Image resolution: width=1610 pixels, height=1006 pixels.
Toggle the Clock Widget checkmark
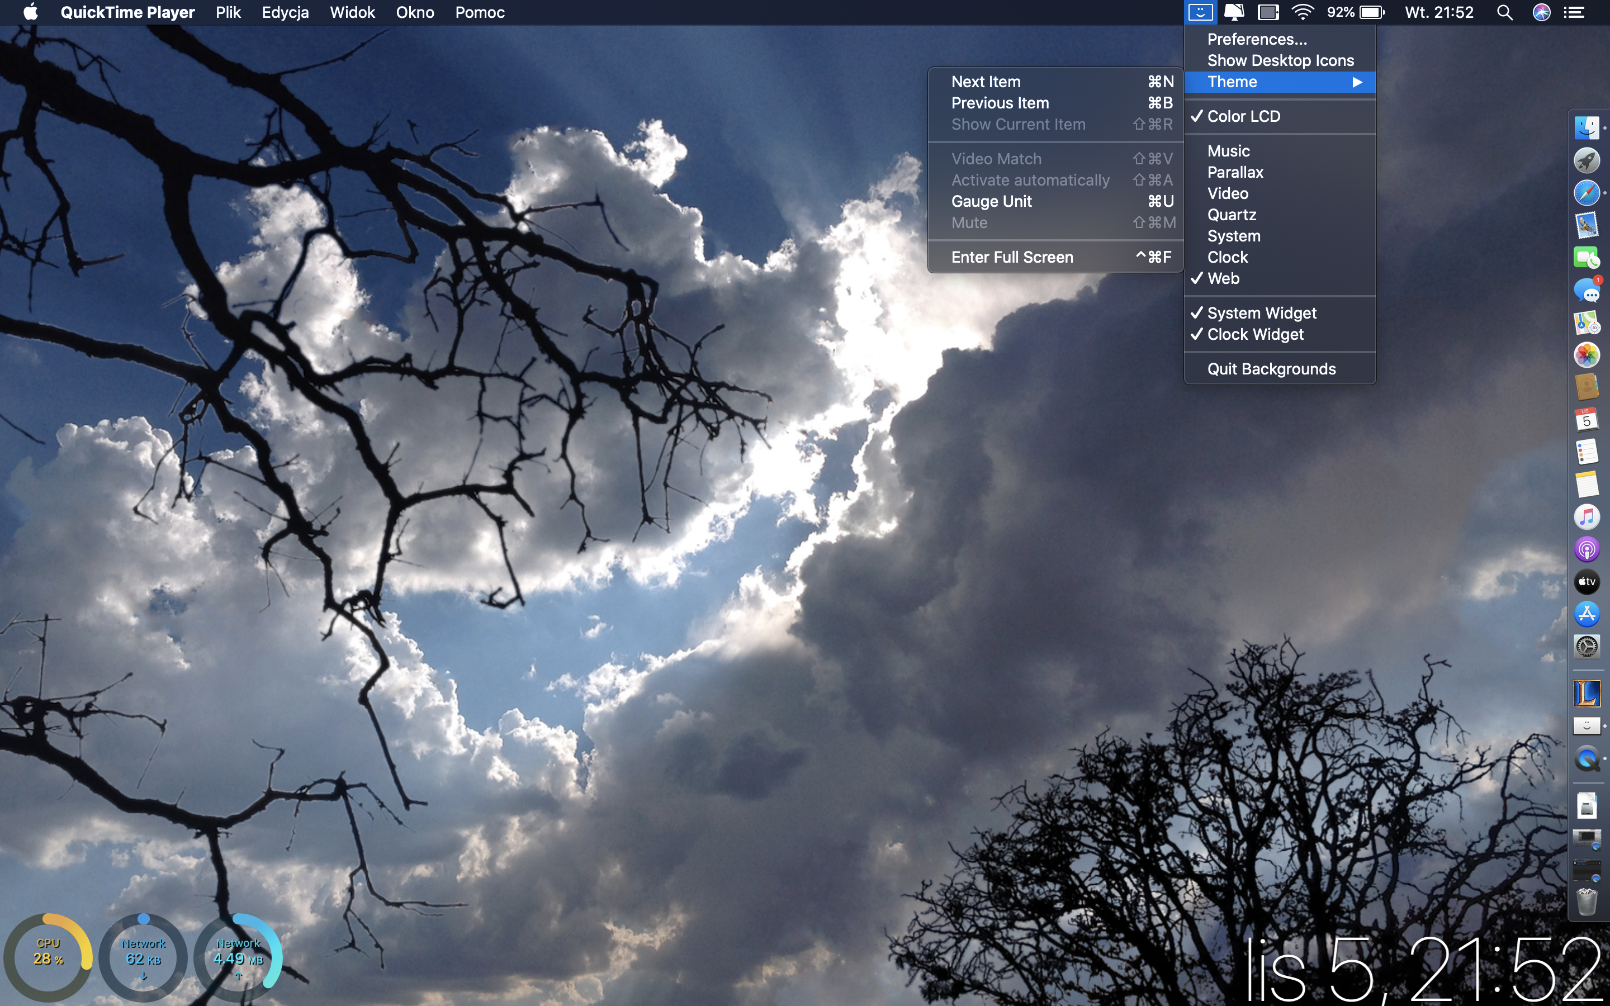(1254, 334)
